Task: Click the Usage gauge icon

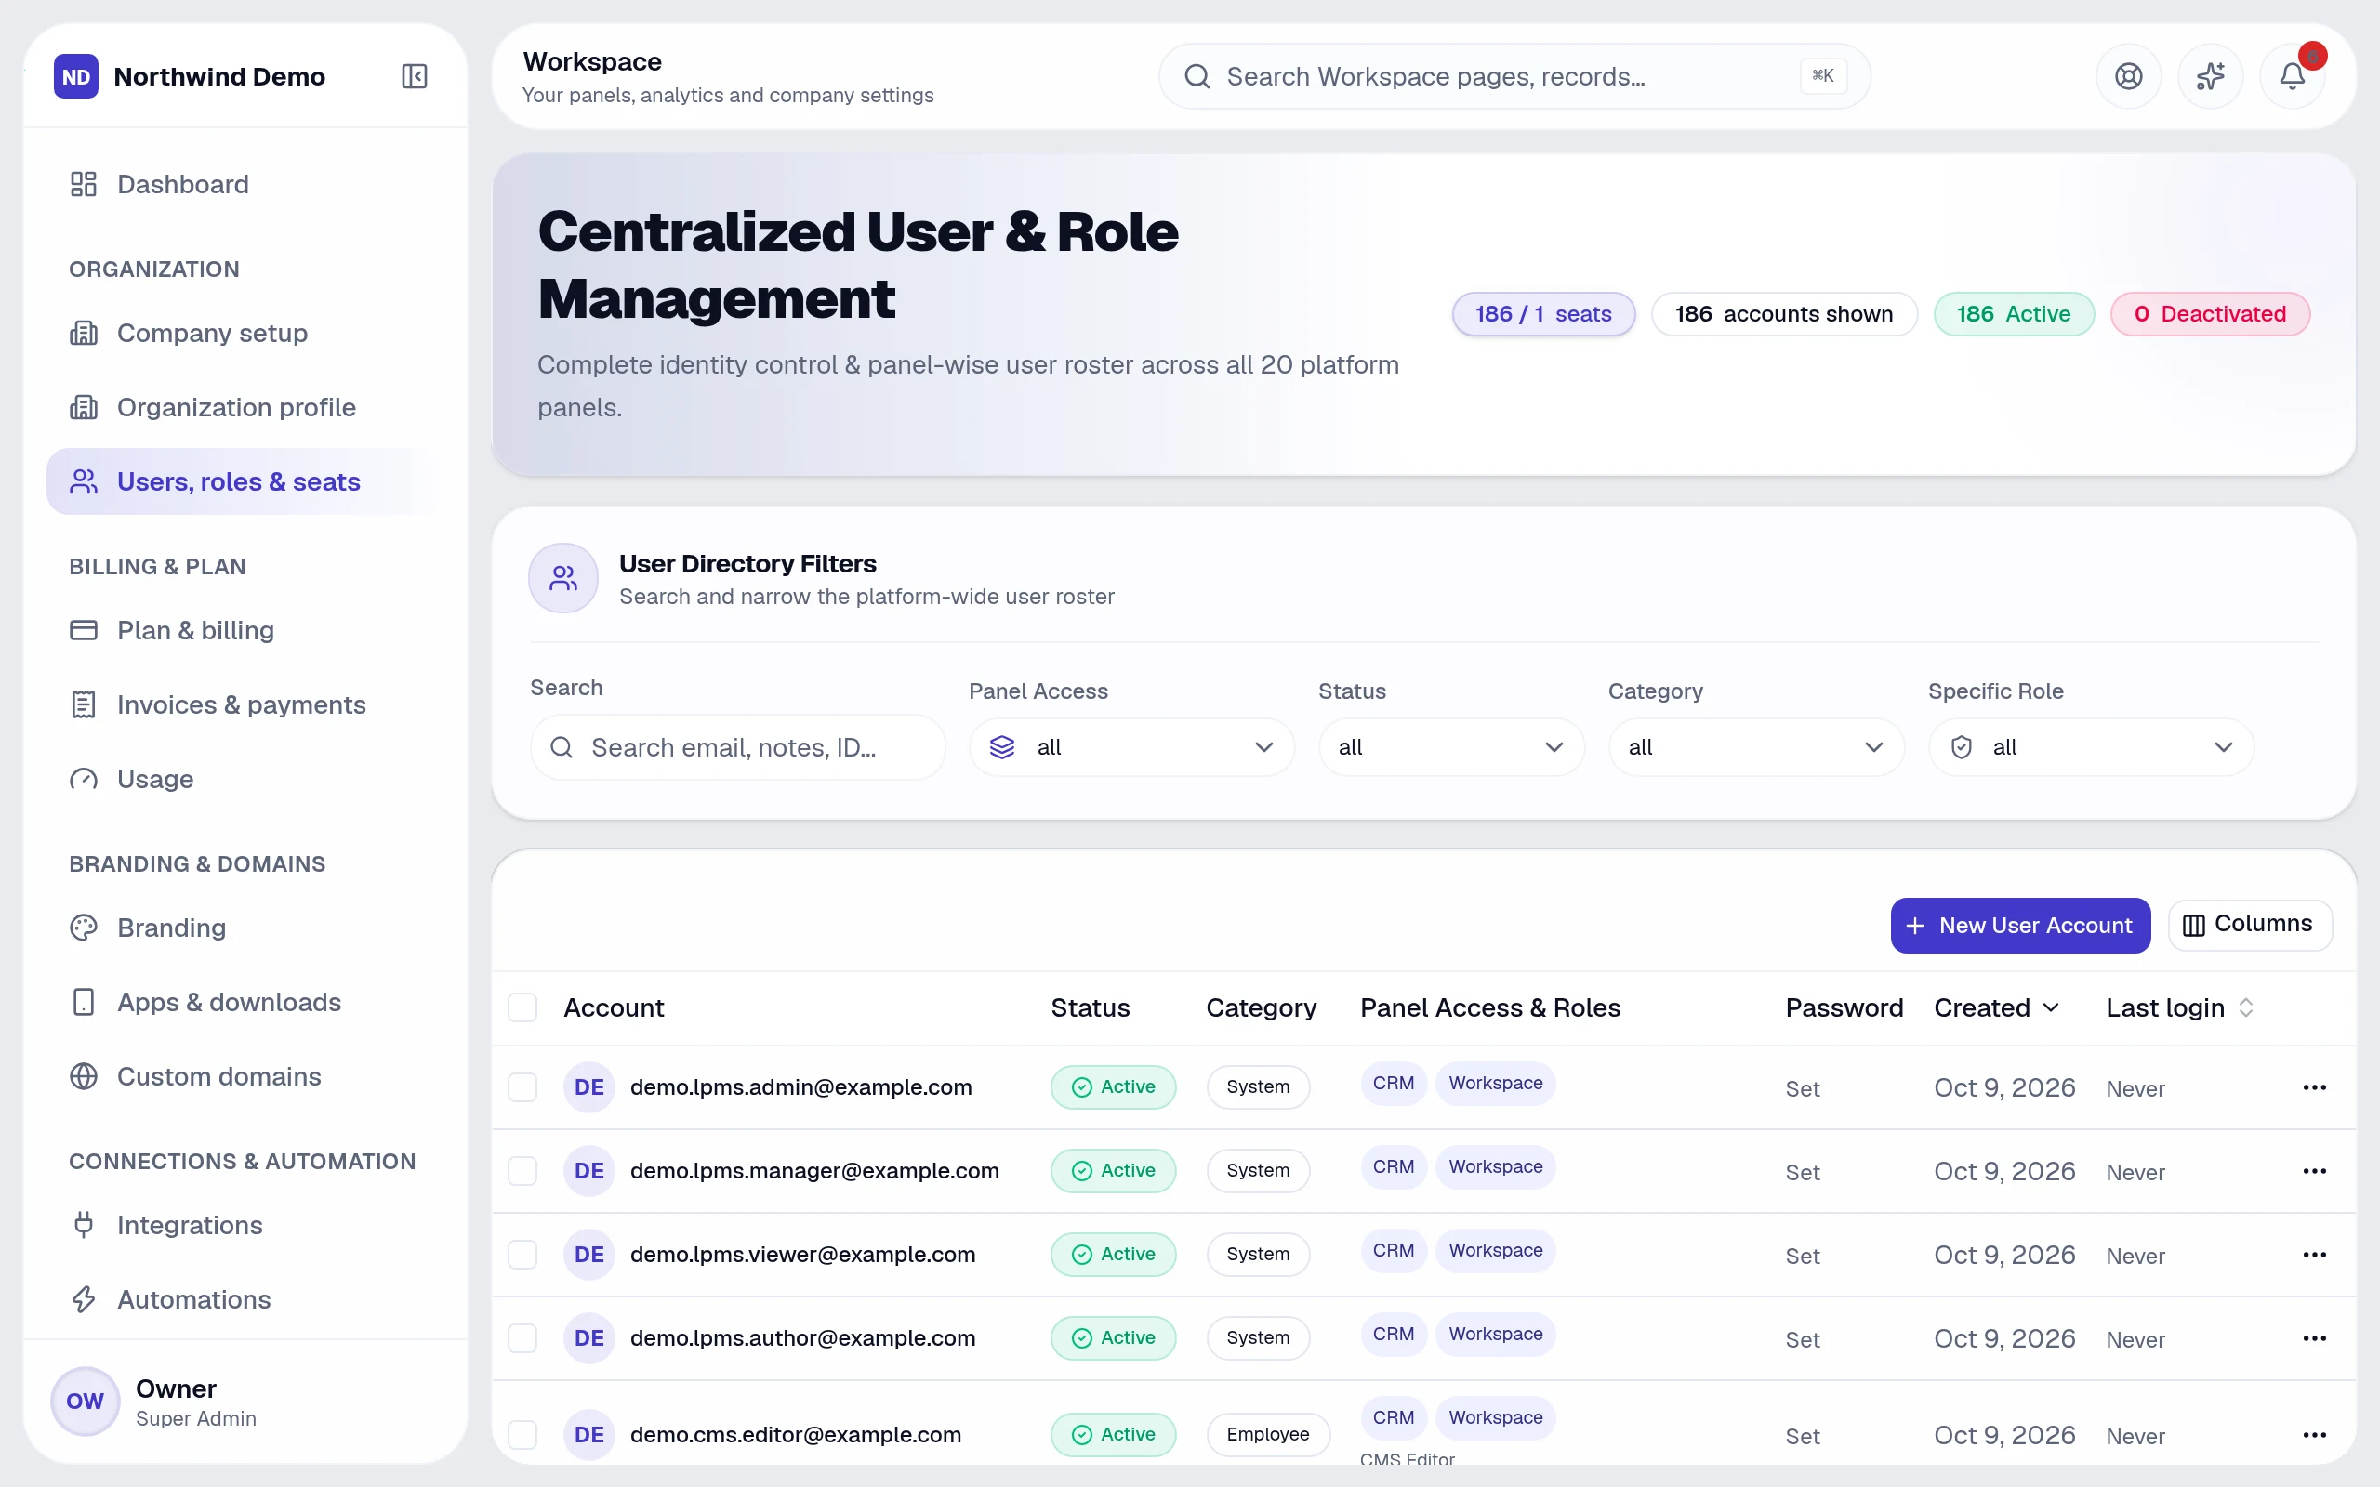Action: tap(84, 779)
